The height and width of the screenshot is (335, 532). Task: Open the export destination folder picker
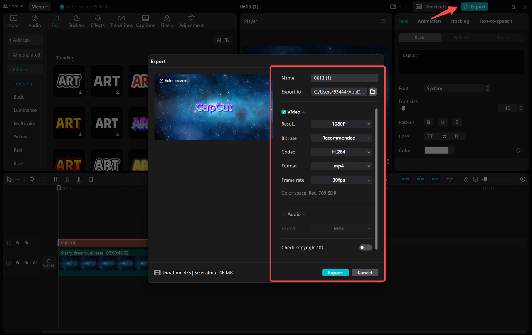click(x=372, y=91)
